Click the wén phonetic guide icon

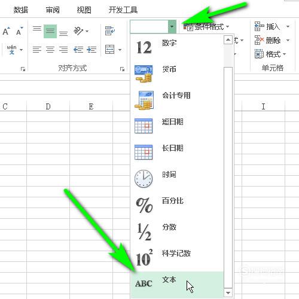pyautogui.click(x=11, y=50)
